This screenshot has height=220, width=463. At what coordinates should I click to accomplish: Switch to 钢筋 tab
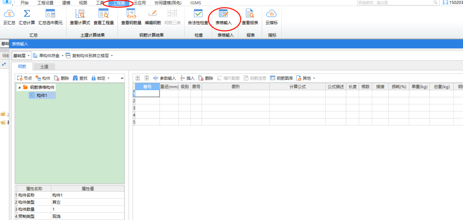tap(22, 67)
